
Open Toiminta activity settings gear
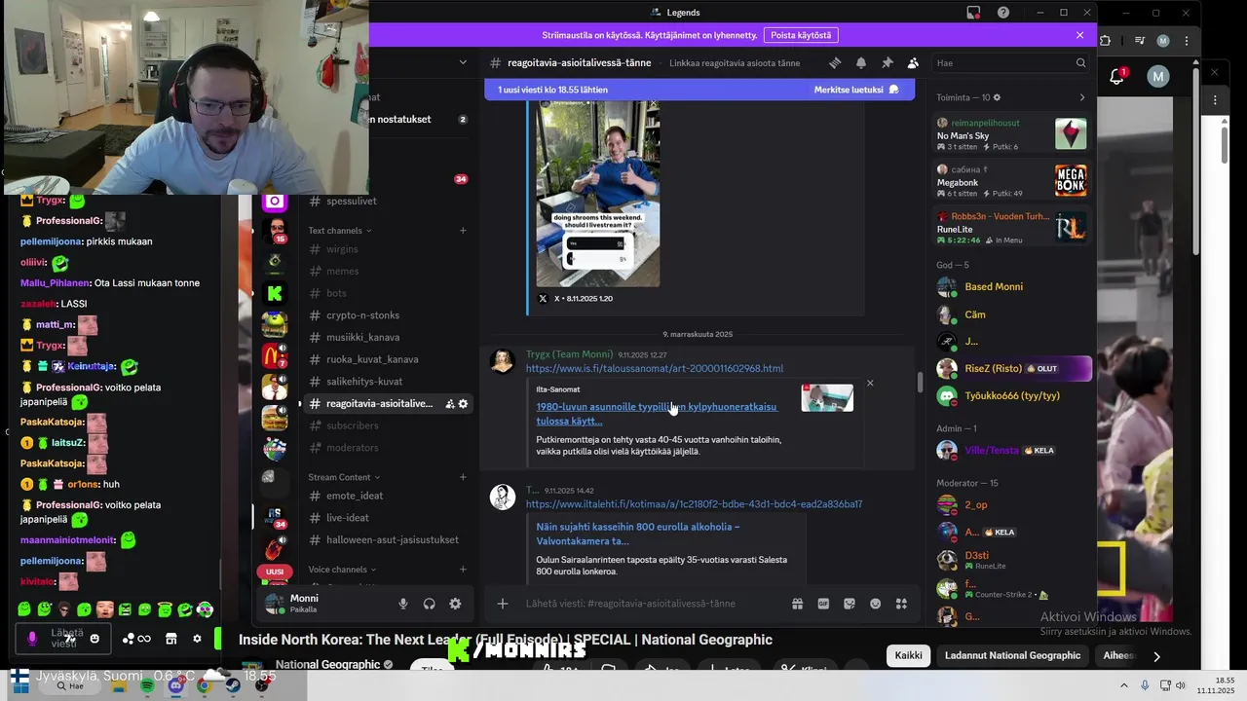996,97
